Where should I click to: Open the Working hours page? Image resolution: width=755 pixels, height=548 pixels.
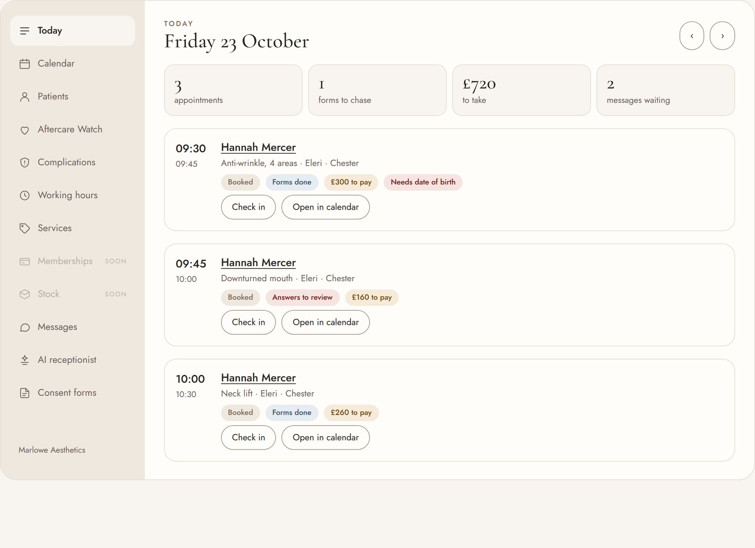73,195
